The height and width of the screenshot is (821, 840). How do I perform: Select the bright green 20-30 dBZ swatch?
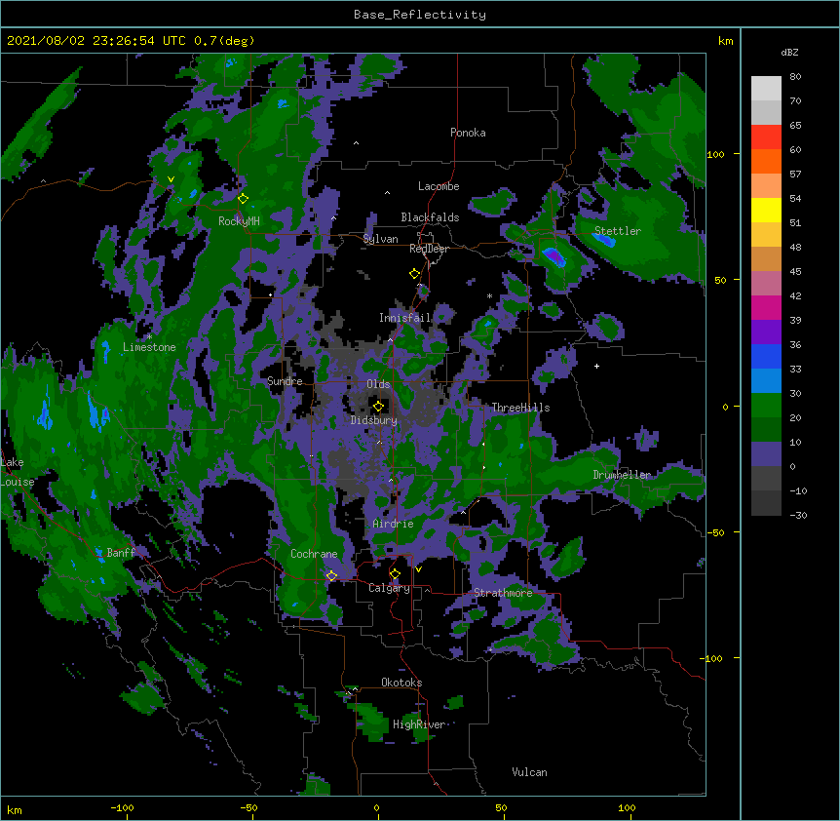(766, 406)
